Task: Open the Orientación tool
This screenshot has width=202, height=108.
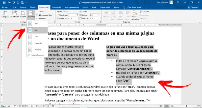Action: pyautogui.click(x=14, y=15)
